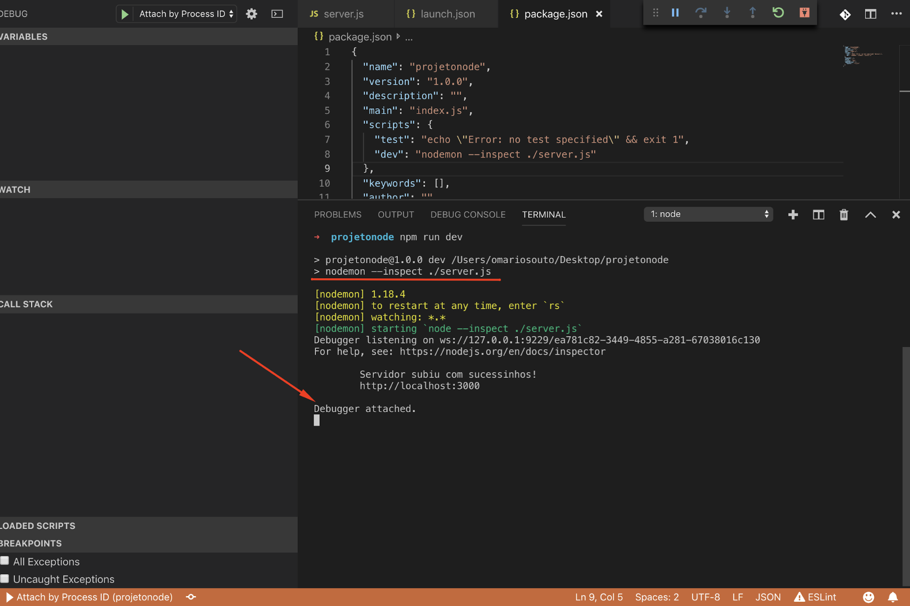Maximize the panel with the chevron toggle
Screen dimensions: 910x606
click(x=870, y=214)
